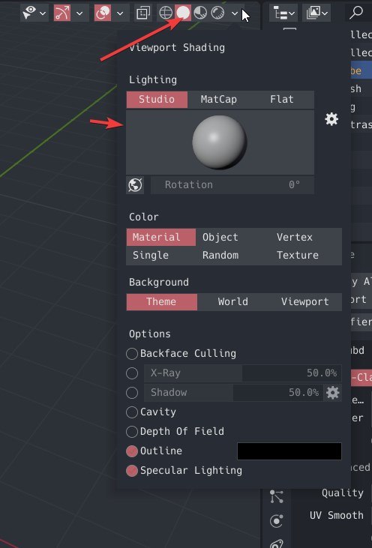Set background to Theme
The width and height of the screenshot is (372, 548).
[x=161, y=302]
